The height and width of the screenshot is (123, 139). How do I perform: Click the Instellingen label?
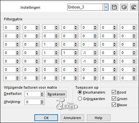[30, 7]
